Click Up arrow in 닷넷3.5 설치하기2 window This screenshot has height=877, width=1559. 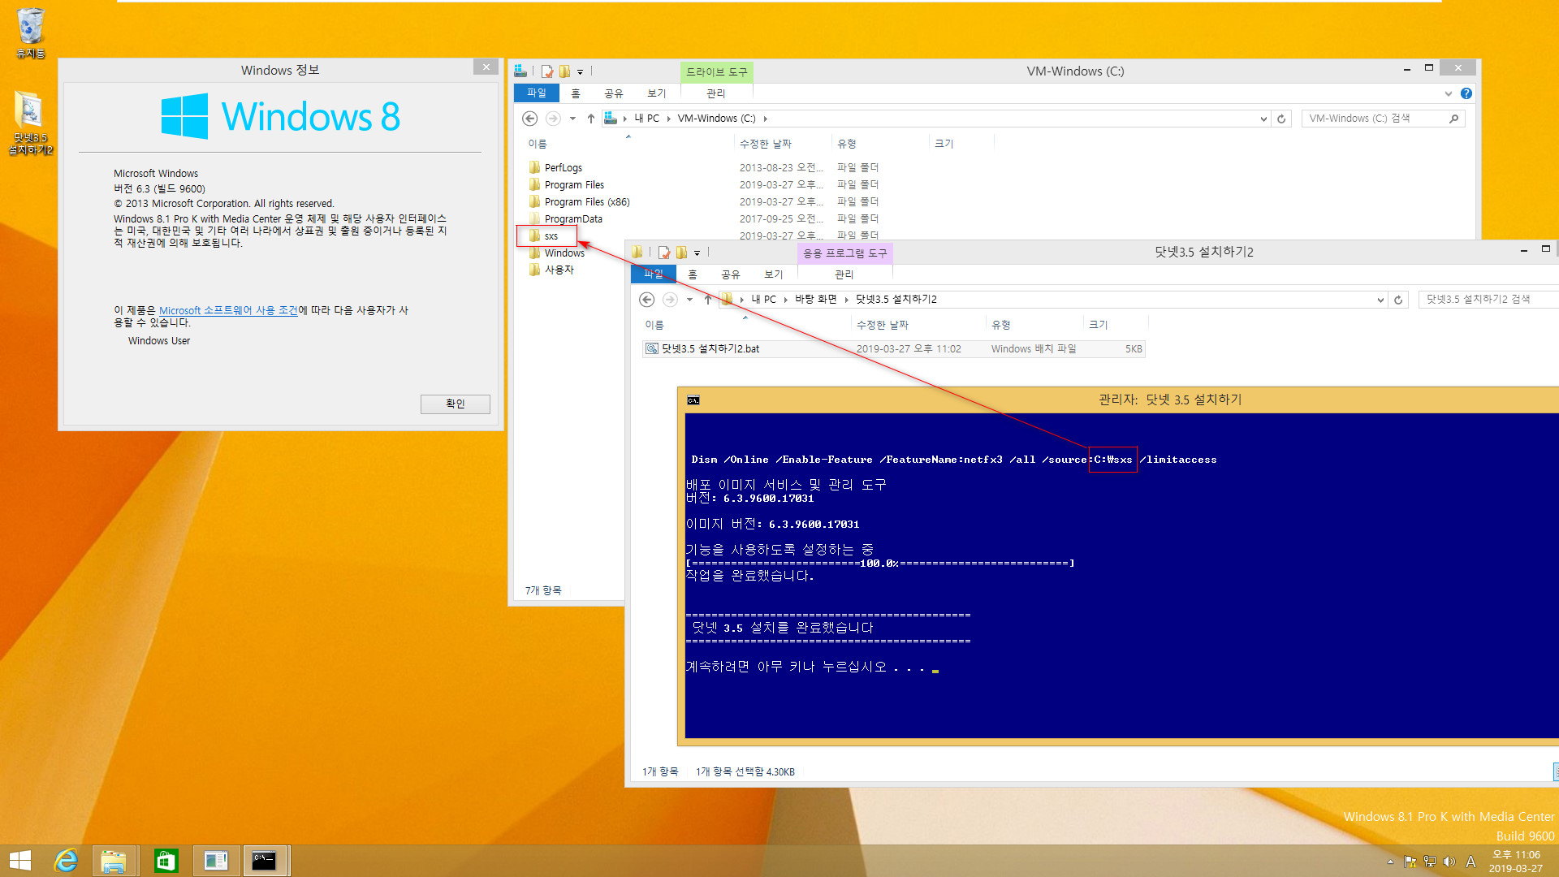click(708, 300)
